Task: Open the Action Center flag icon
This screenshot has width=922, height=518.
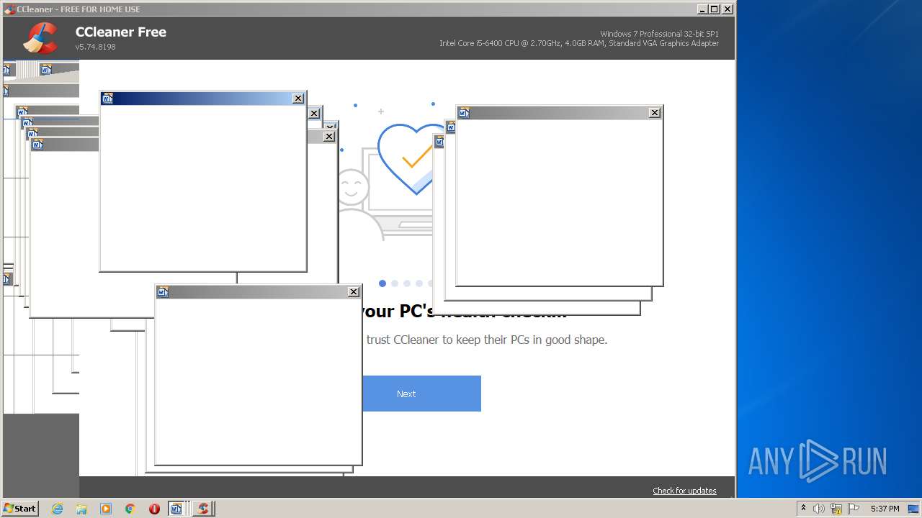Action: click(854, 509)
